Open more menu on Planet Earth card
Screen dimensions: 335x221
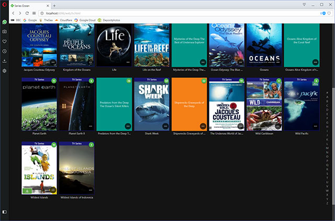click(x=53, y=126)
